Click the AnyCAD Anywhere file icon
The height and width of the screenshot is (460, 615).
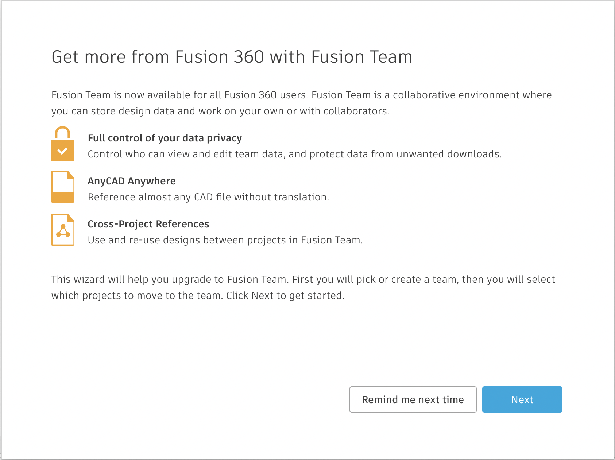tap(63, 187)
